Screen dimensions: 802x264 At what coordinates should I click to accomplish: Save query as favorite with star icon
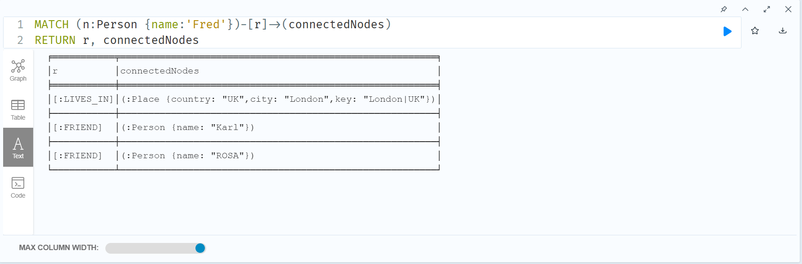(x=755, y=30)
